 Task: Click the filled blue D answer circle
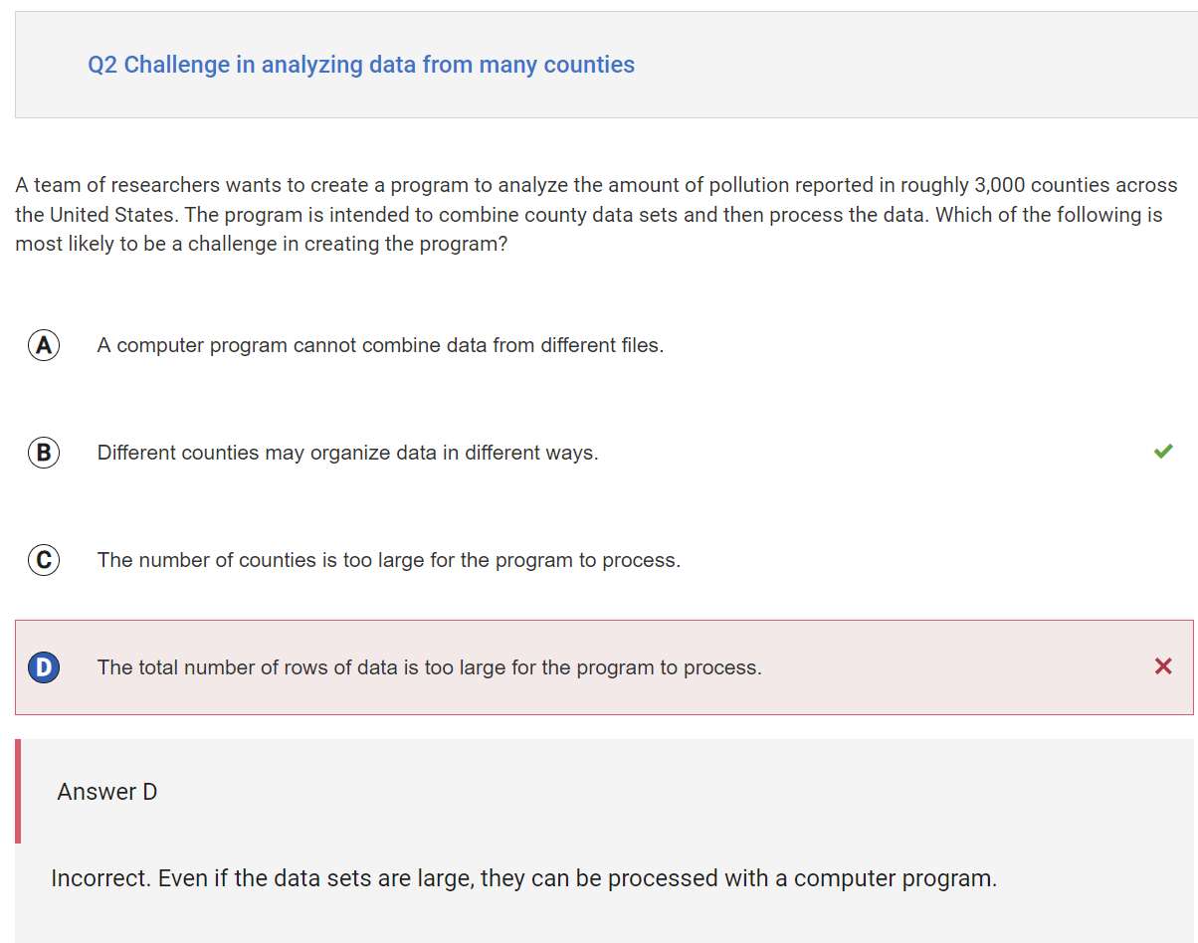point(43,667)
